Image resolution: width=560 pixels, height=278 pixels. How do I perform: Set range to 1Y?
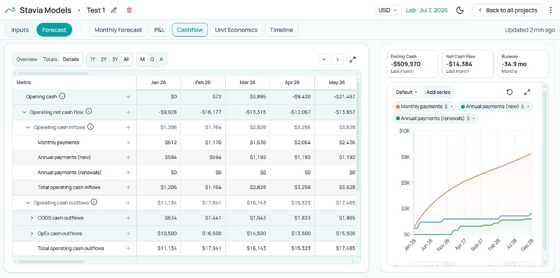(x=92, y=60)
